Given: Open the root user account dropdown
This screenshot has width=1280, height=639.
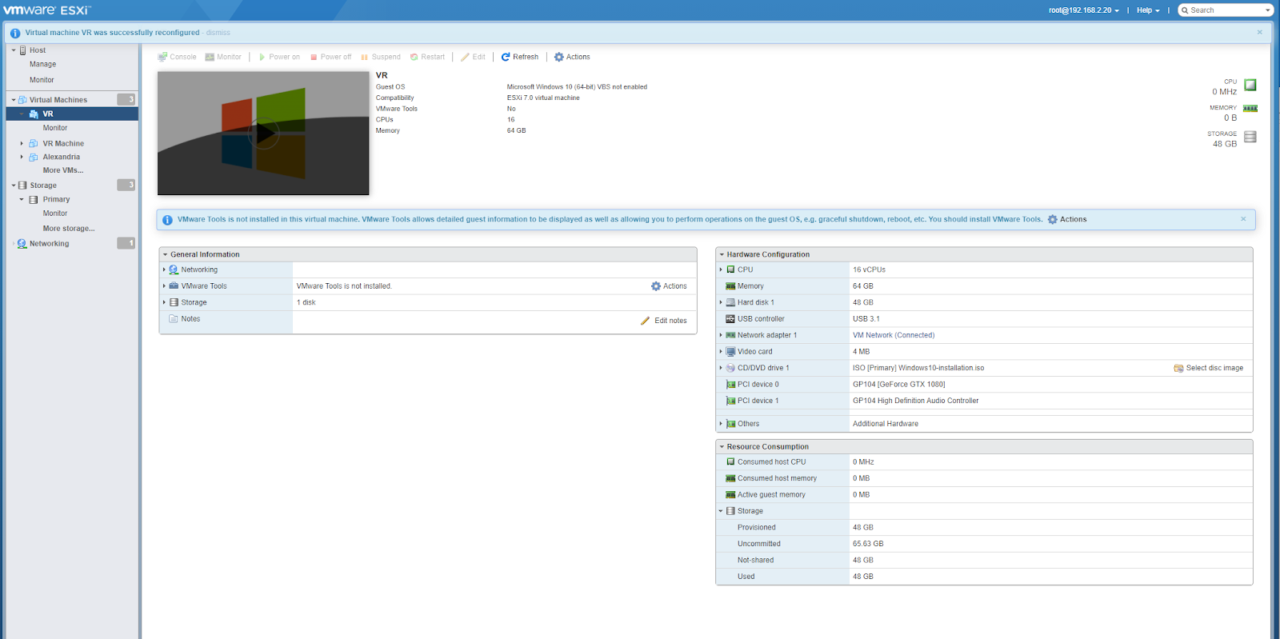Looking at the screenshot, I should (1084, 10).
